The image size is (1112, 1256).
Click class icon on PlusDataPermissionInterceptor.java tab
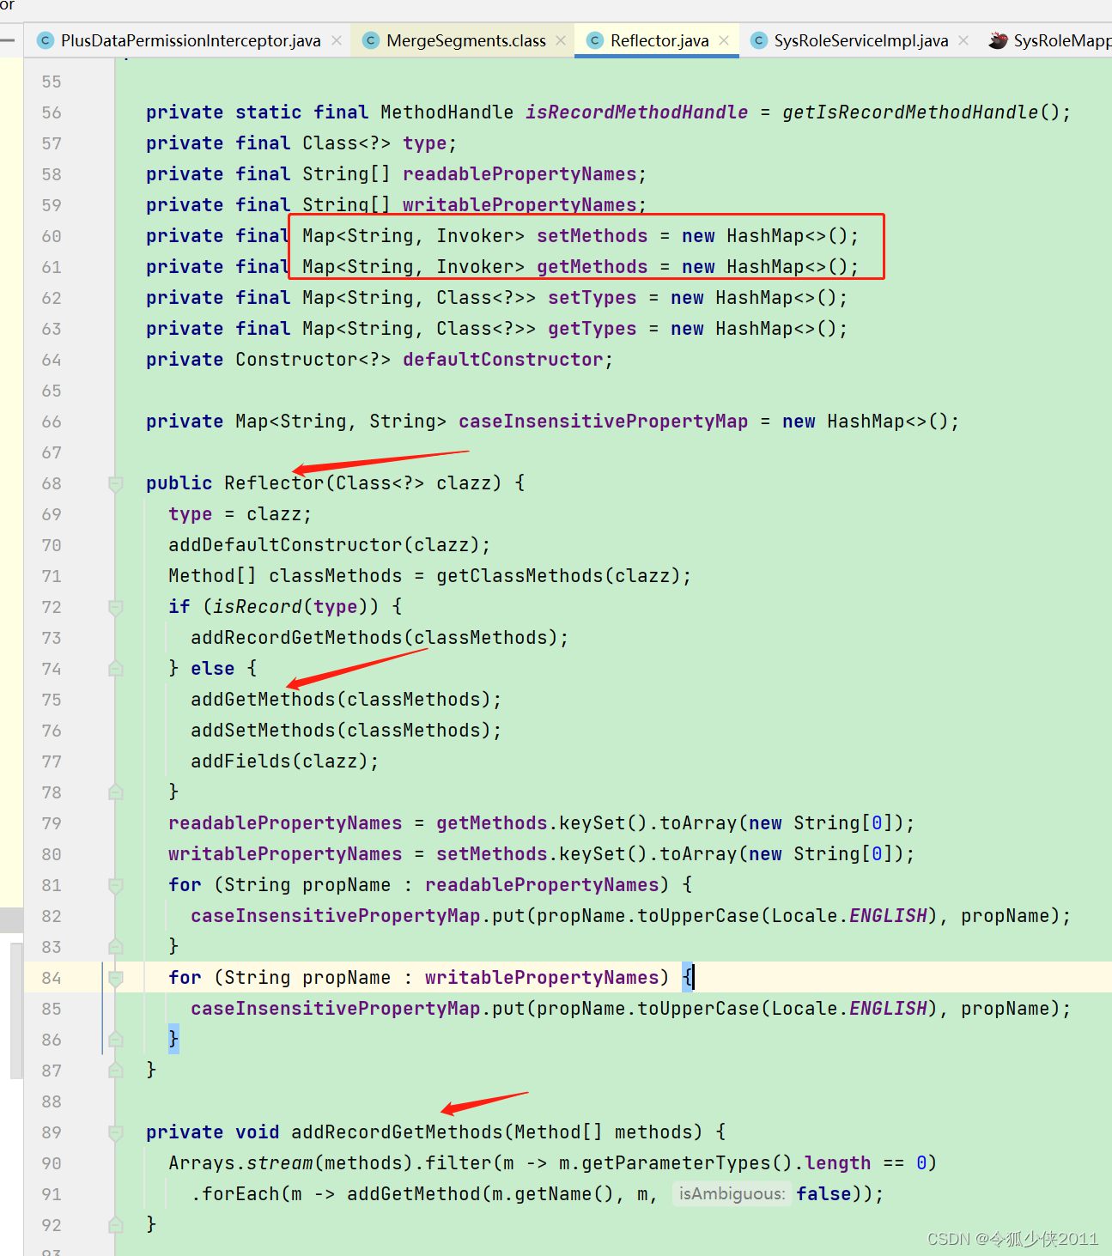[x=45, y=40]
